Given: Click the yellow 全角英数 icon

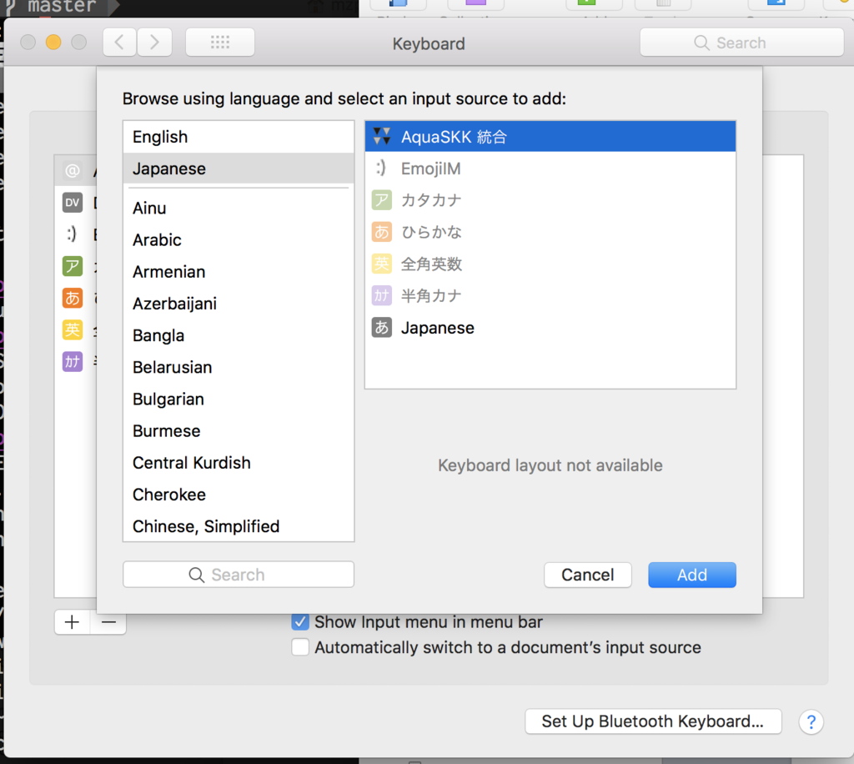Looking at the screenshot, I should tap(381, 264).
